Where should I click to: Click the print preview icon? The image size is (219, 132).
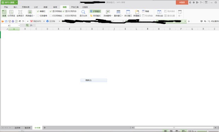(16, 21)
